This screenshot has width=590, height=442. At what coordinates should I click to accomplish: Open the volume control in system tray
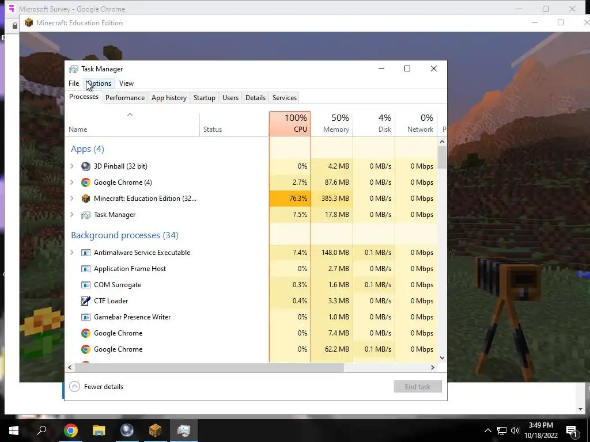tap(515, 430)
